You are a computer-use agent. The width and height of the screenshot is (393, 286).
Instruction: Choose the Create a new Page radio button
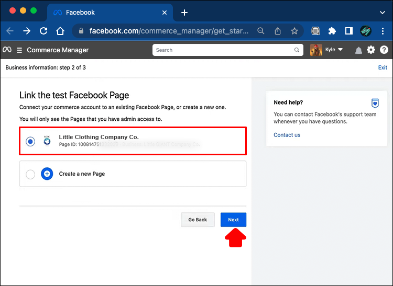[x=30, y=174]
